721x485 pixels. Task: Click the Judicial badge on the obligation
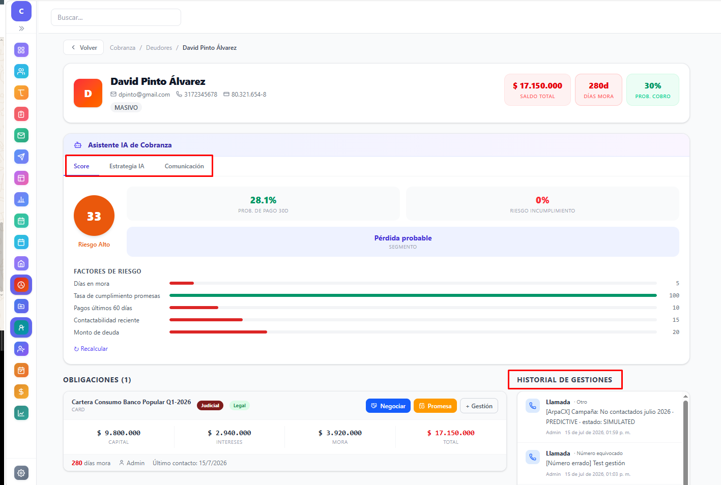click(210, 406)
